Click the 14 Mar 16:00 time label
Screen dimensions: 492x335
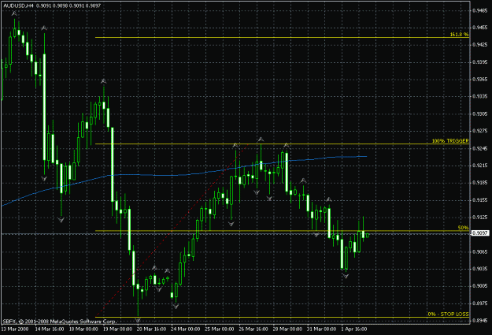click(50, 329)
